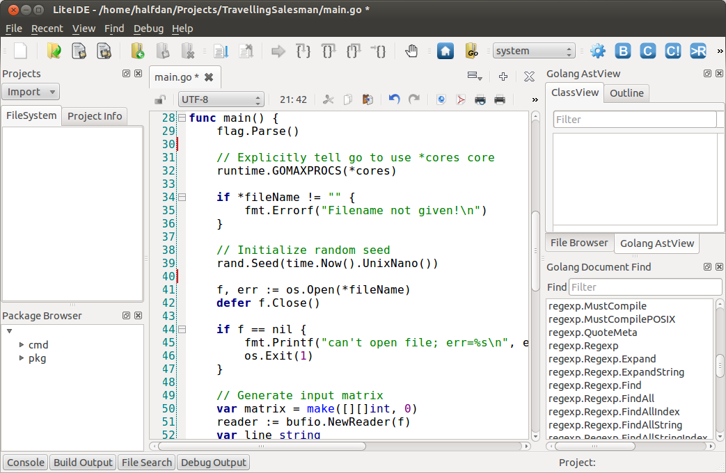Collapse the func main fold marker
The width and height of the screenshot is (726, 473).
point(182,118)
